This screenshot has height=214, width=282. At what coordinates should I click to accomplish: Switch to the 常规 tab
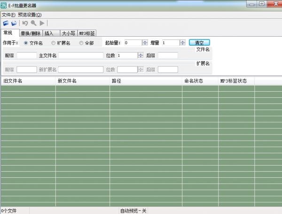[10, 33]
